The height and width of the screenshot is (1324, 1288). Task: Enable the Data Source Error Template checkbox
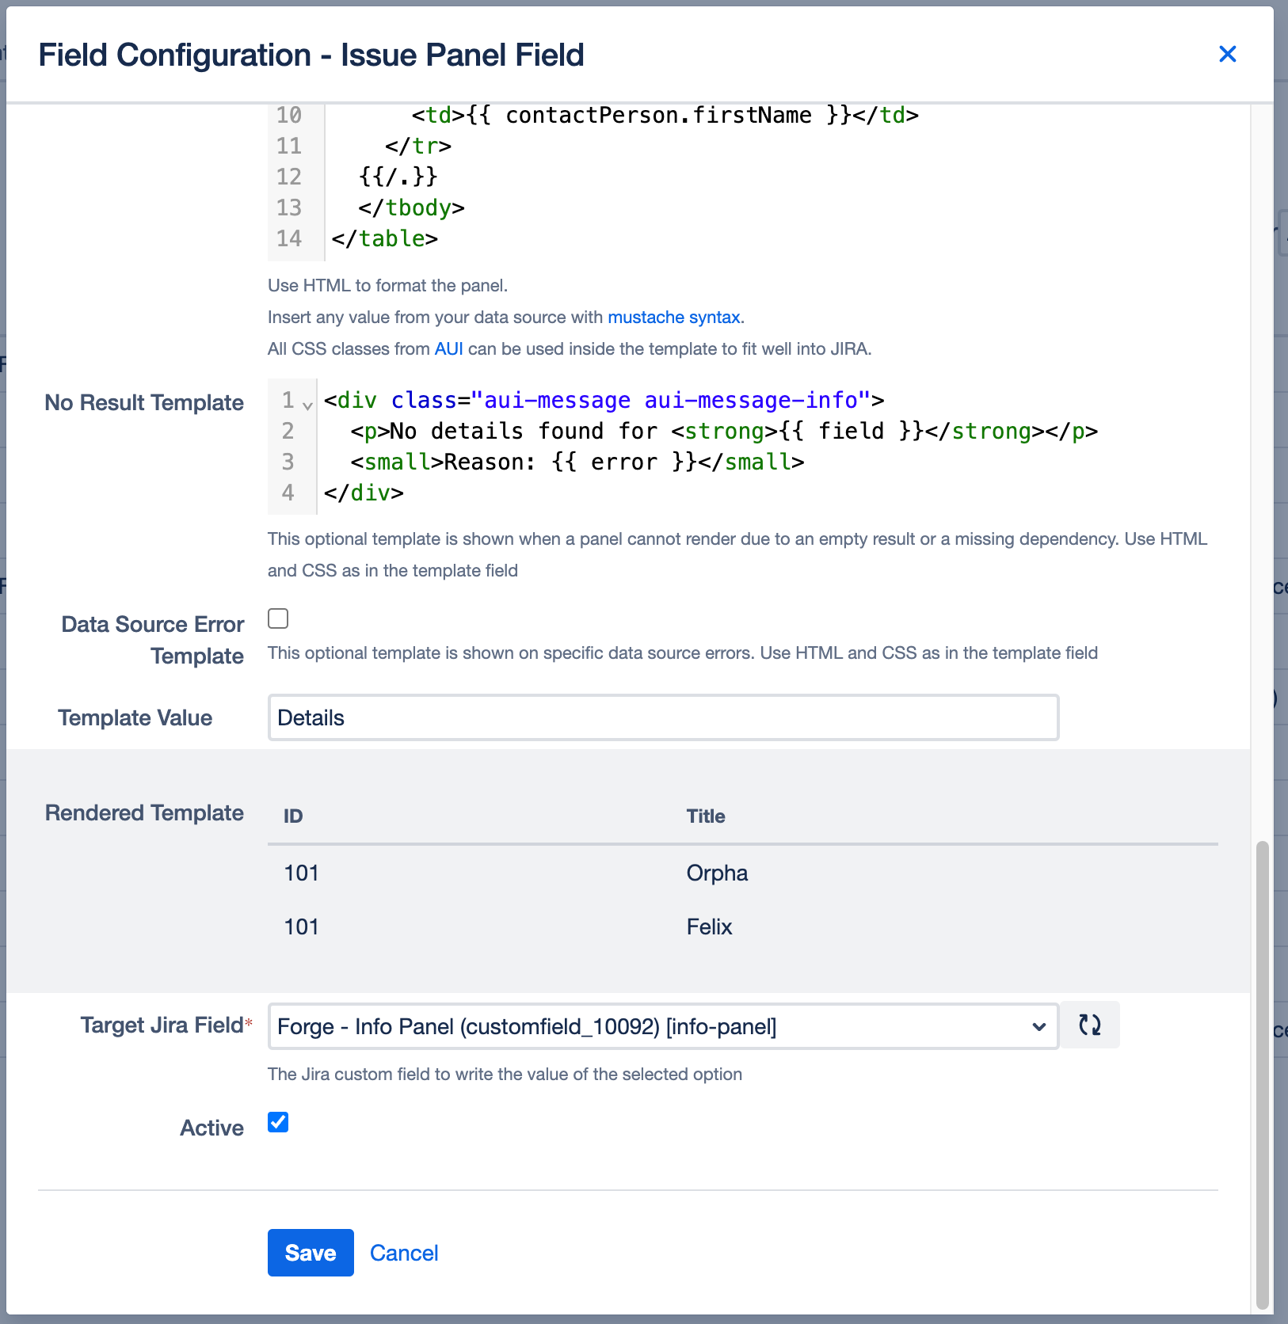[277, 618]
